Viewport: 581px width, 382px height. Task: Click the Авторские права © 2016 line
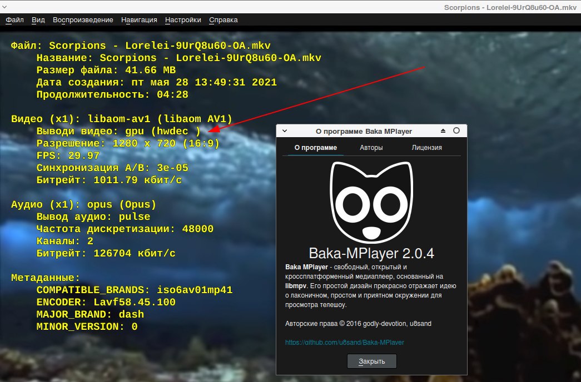click(x=358, y=324)
